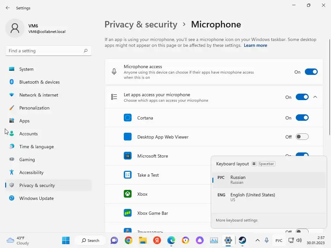The width and height of the screenshot is (331, 248).
Task: Click the search magnifier in Find a setting
Action: coord(85,51)
